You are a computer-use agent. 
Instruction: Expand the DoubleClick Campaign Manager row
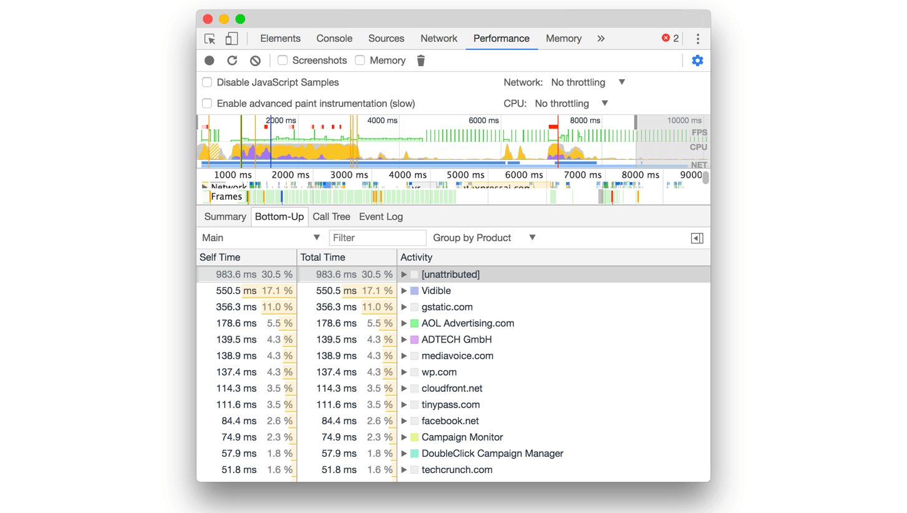(404, 453)
